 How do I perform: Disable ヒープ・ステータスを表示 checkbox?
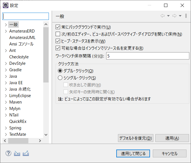point(58,41)
